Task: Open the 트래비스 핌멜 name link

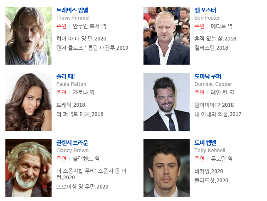Action: (x=72, y=10)
